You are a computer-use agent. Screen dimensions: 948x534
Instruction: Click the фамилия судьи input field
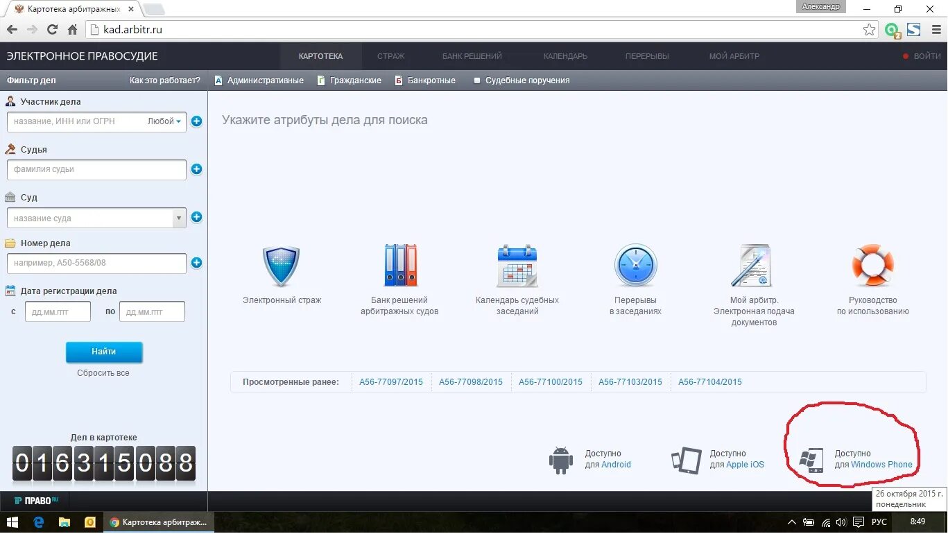96,169
